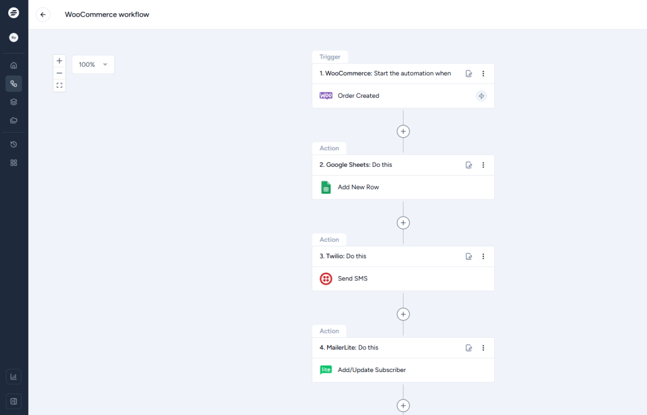Click the lightning icon beside Order Created

tap(481, 96)
